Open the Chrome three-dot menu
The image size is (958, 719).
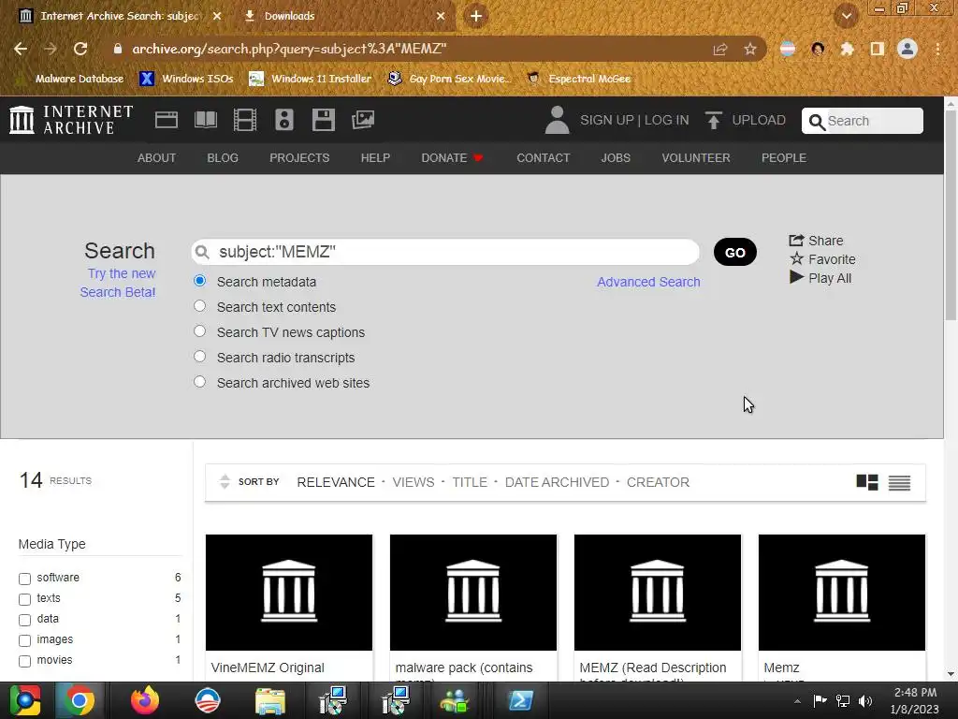pyautogui.click(x=937, y=49)
